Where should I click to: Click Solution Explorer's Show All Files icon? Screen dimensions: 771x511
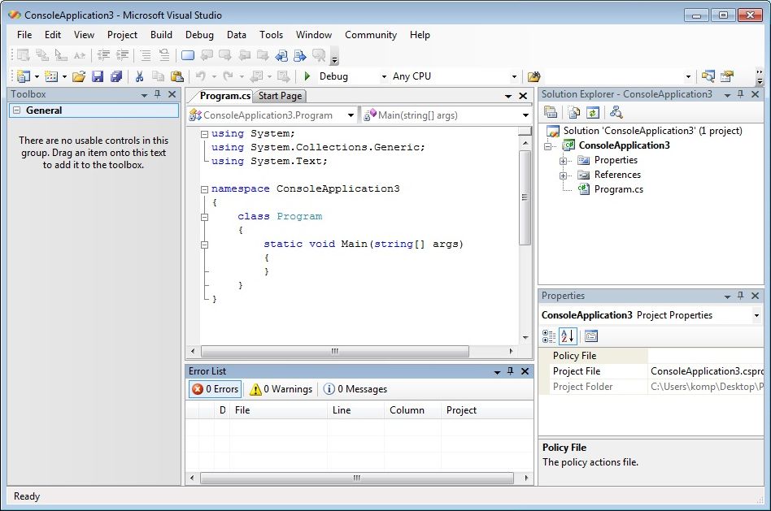coord(574,113)
